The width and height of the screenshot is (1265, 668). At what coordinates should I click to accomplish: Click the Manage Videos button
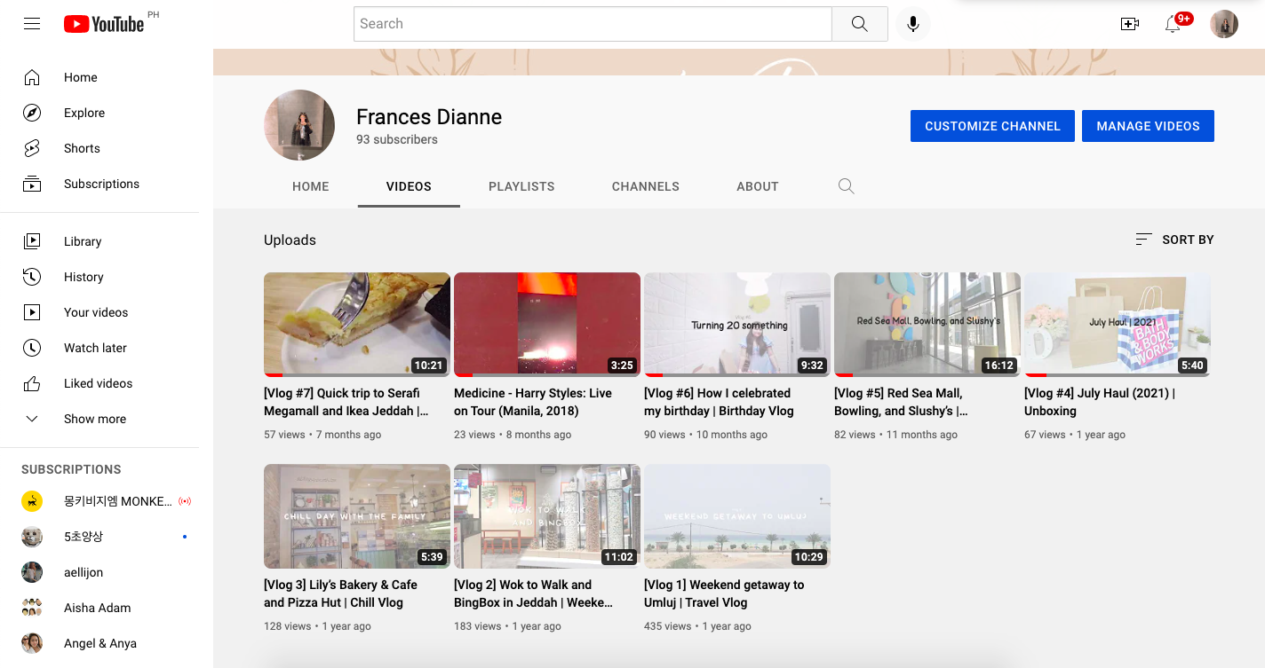point(1148,126)
